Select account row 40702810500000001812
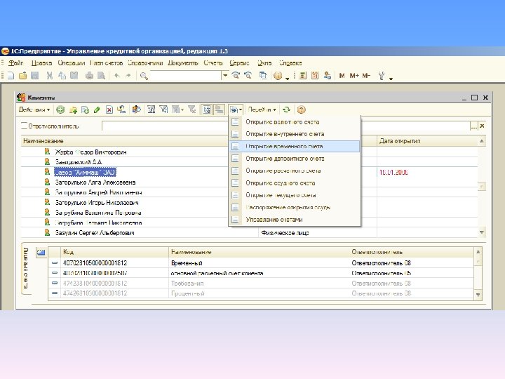 261,263
